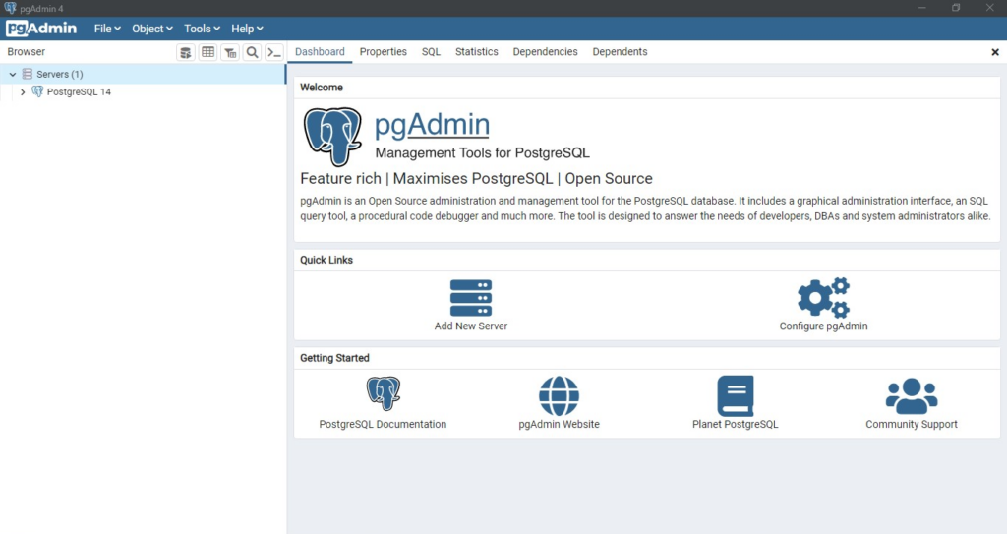The height and width of the screenshot is (534, 1007).
Task: Open the Planet PostgreSQL link text
Action: pos(736,424)
